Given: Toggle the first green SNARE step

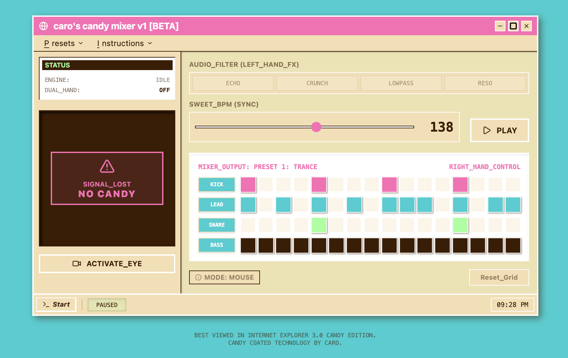Looking at the screenshot, I should [319, 225].
